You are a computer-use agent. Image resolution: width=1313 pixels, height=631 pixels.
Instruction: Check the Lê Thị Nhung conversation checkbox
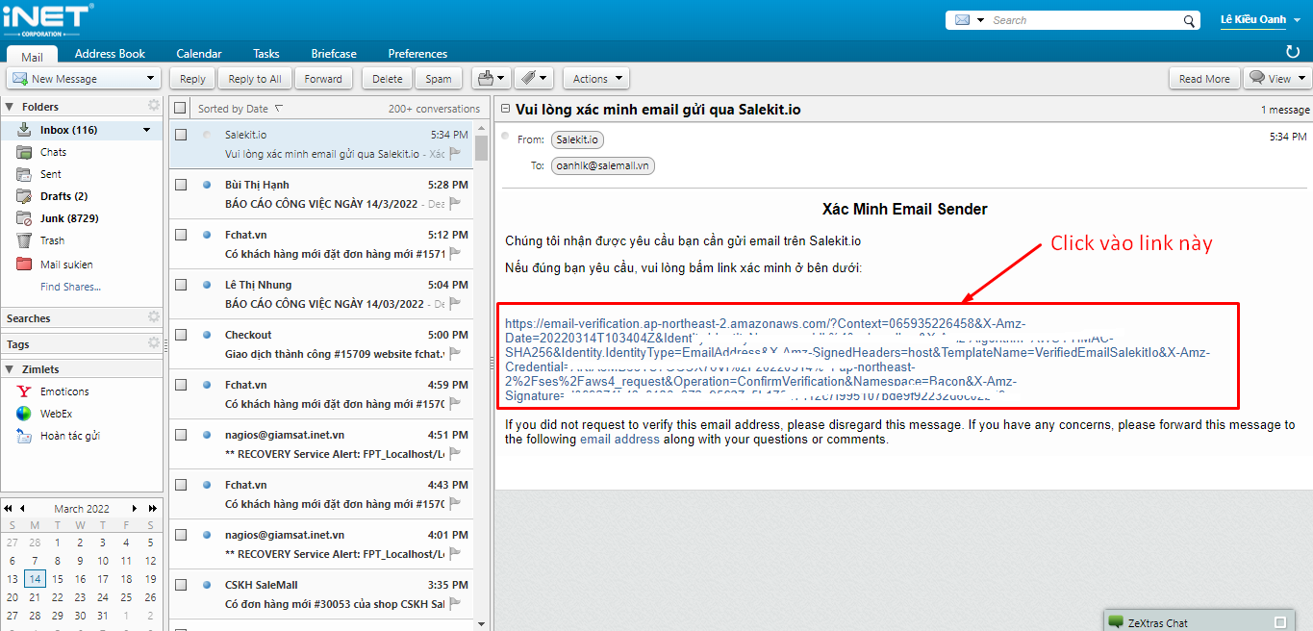[181, 285]
